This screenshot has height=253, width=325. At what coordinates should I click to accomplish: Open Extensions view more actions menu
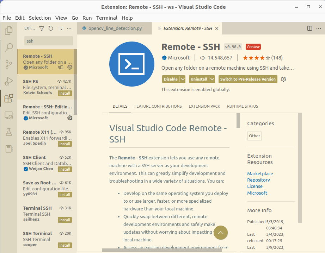pos(69,29)
